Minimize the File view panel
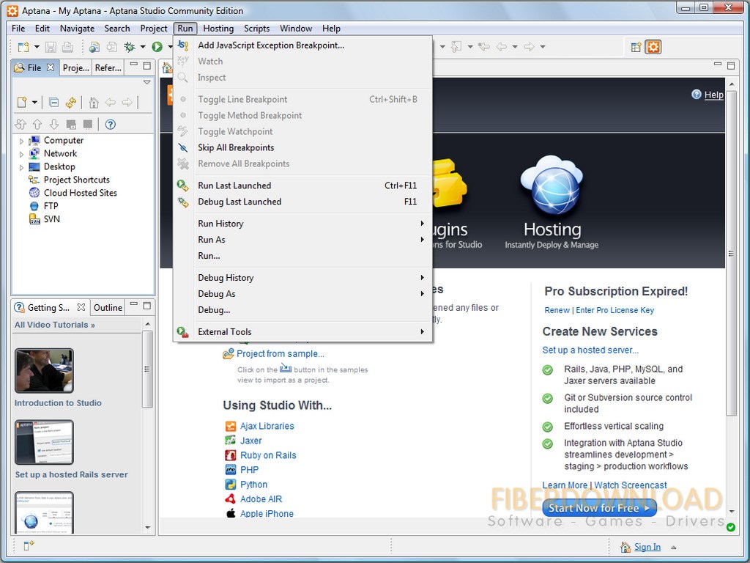 134,65
